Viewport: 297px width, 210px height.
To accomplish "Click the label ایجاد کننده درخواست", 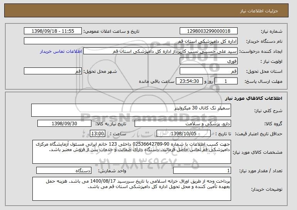I will 261,51.
